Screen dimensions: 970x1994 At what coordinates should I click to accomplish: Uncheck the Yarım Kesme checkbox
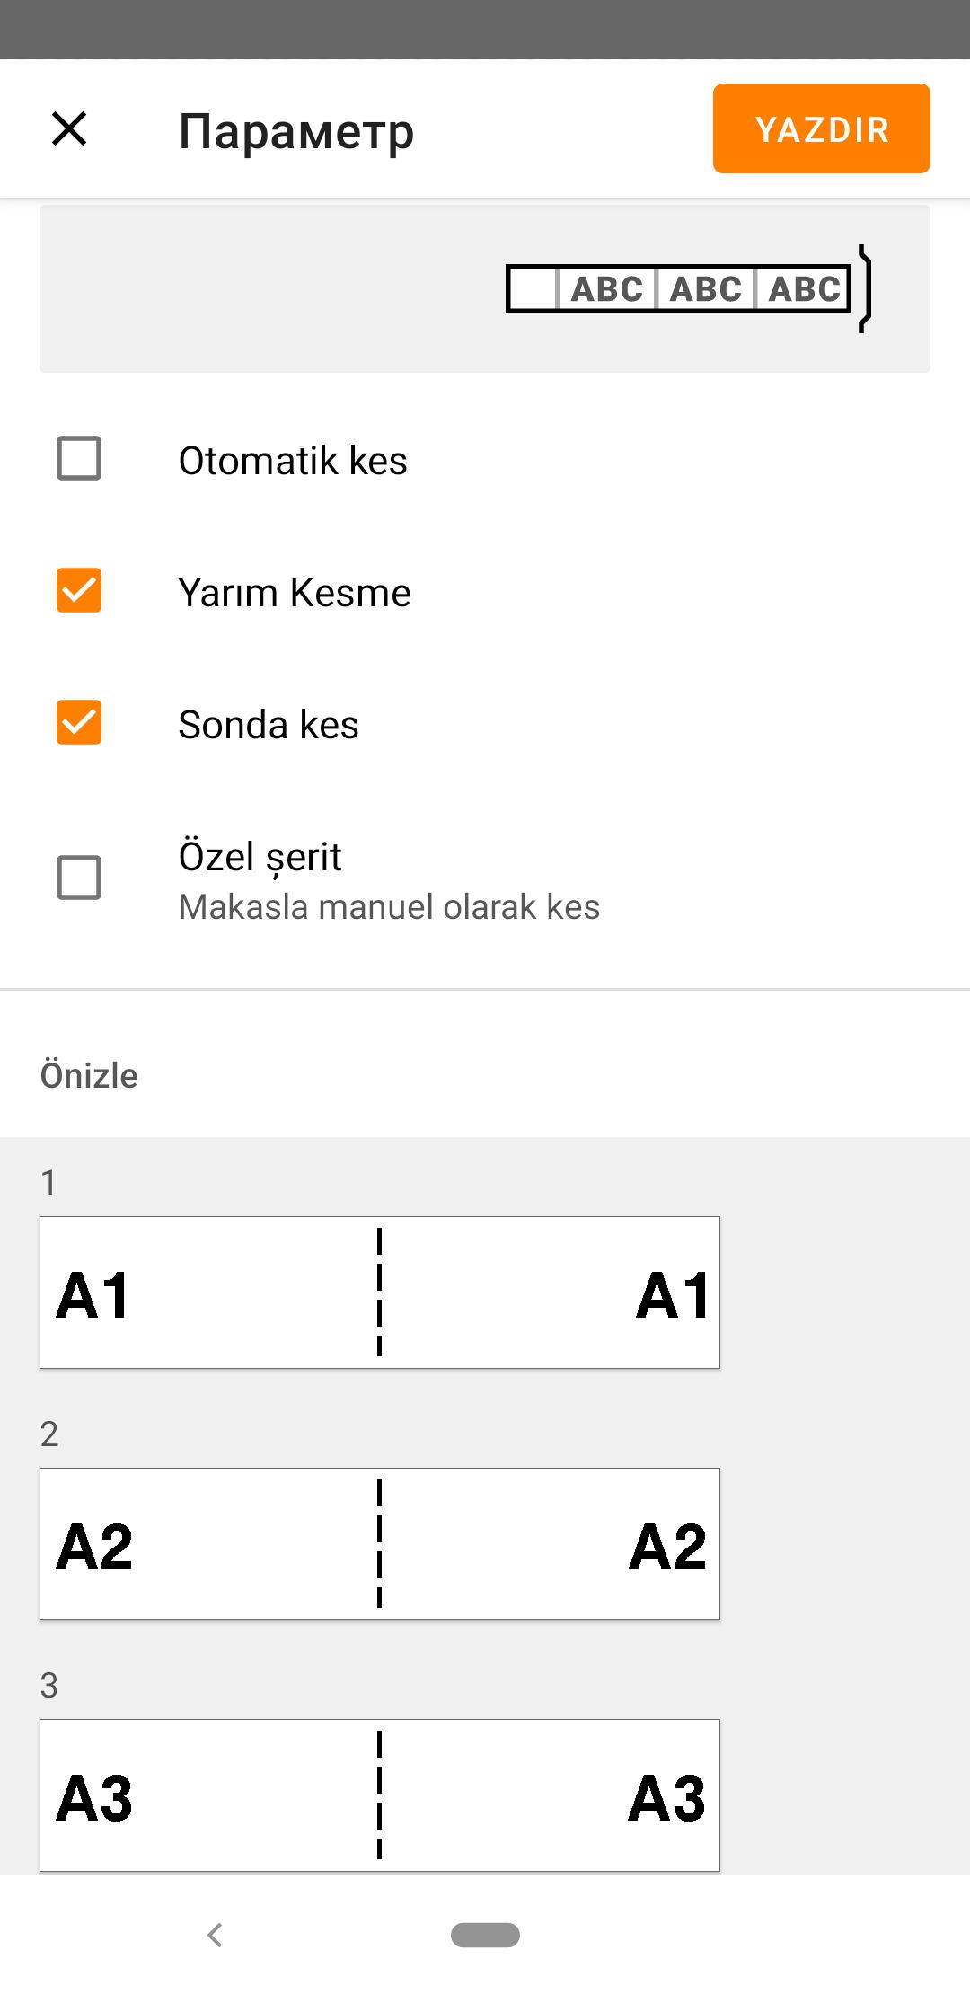[x=79, y=590]
